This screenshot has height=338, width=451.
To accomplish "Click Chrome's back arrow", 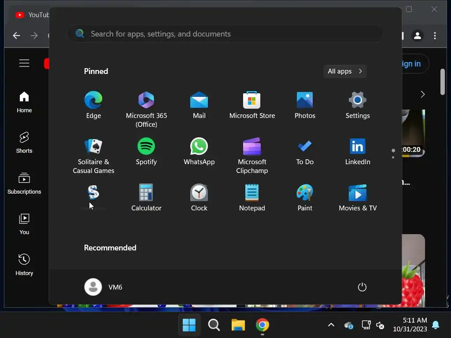I will pyautogui.click(x=16, y=36).
